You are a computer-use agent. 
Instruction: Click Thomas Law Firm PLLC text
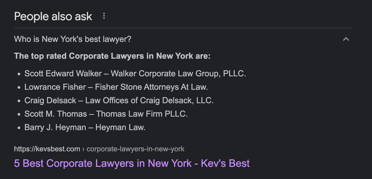[x=142, y=114]
